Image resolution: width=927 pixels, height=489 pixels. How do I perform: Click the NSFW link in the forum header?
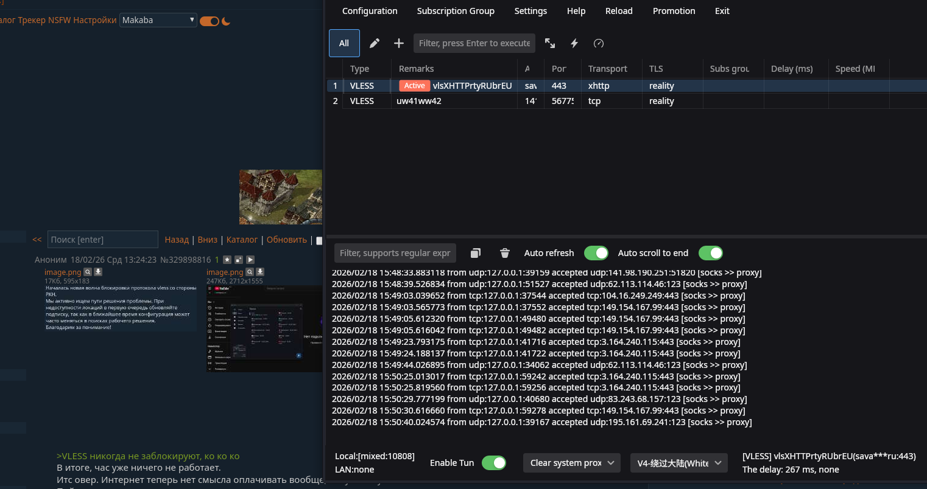[59, 20]
